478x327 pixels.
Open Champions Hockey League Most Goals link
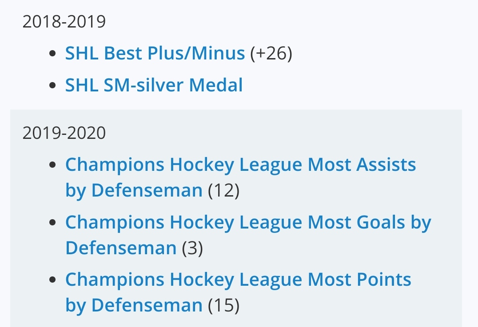pyautogui.click(x=248, y=222)
